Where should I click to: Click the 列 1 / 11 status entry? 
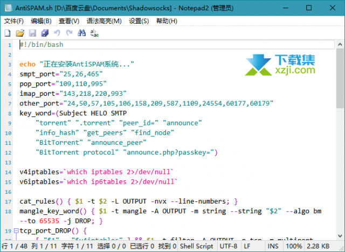44,246
